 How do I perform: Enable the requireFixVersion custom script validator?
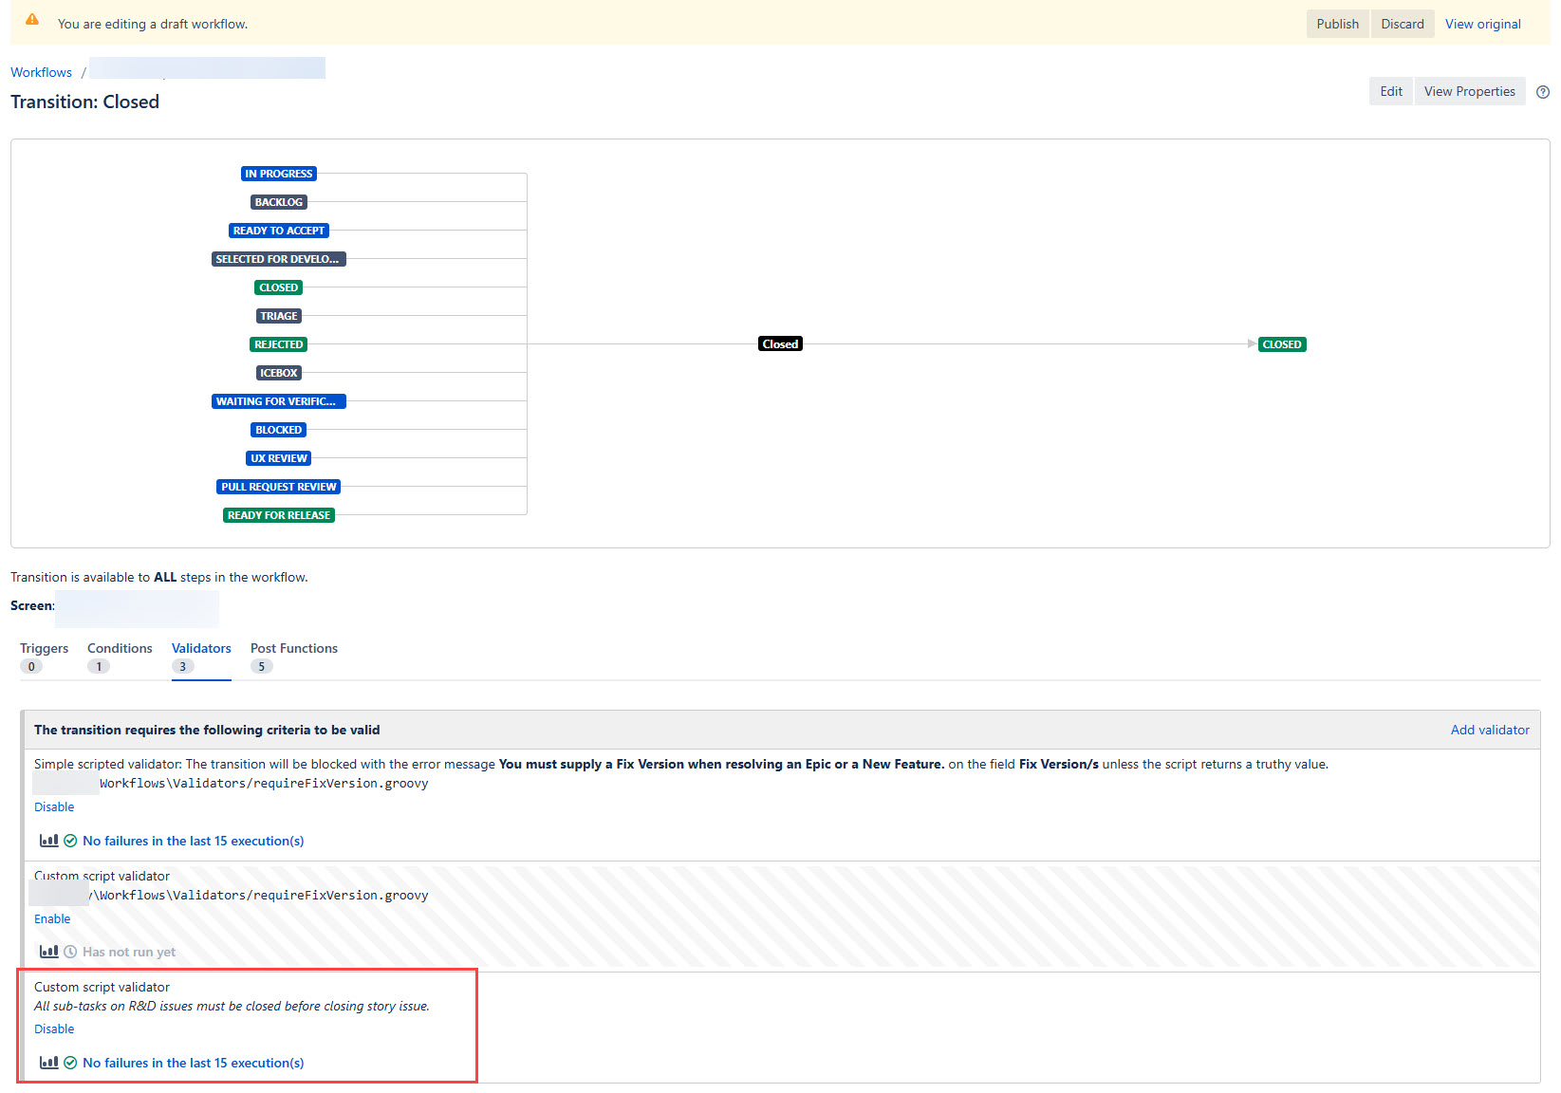(51, 918)
